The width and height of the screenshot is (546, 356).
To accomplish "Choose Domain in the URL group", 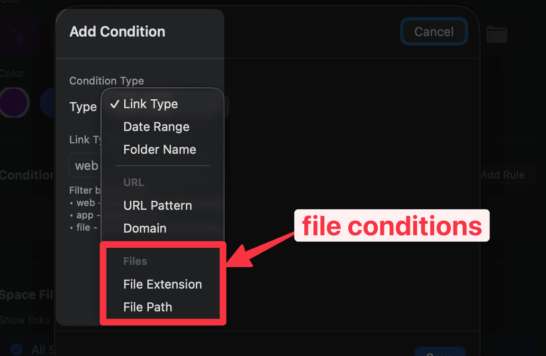I will (145, 228).
